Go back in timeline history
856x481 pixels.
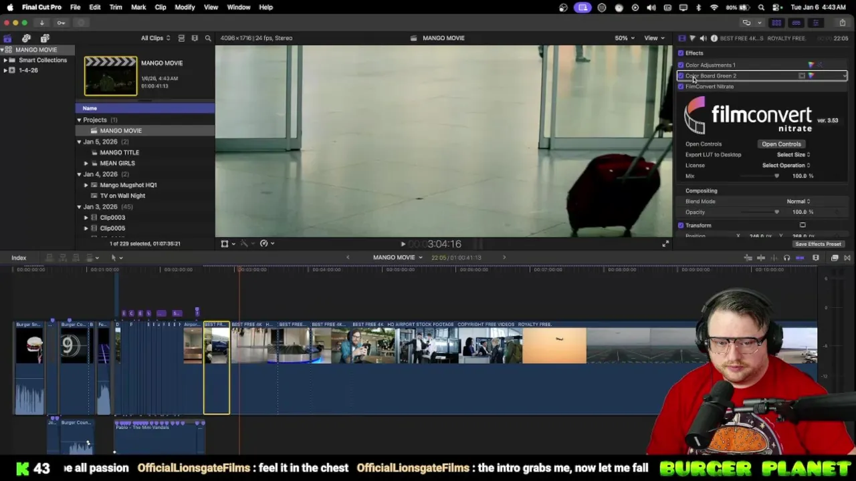(x=347, y=257)
